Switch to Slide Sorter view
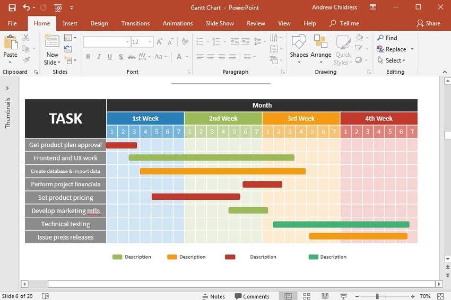The image size is (451, 300). coord(307,296)
